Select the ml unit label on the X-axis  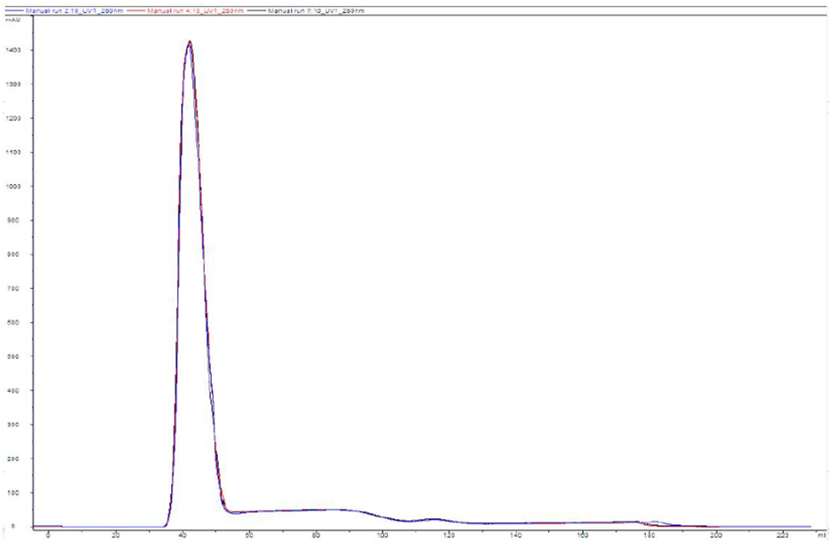(822, 536)
